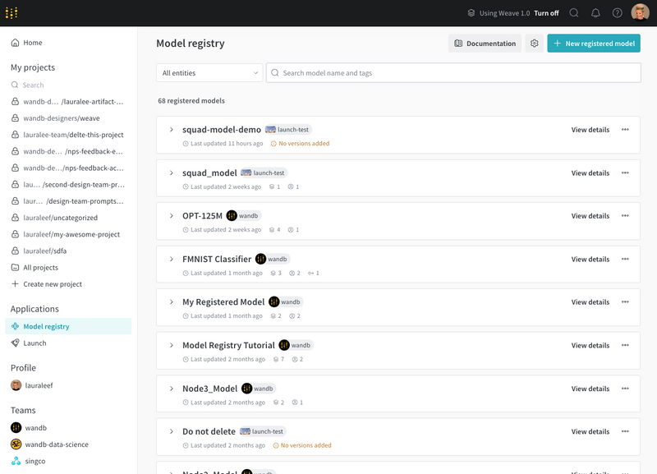View details for squad-model-demo

[x=590, y=130]
